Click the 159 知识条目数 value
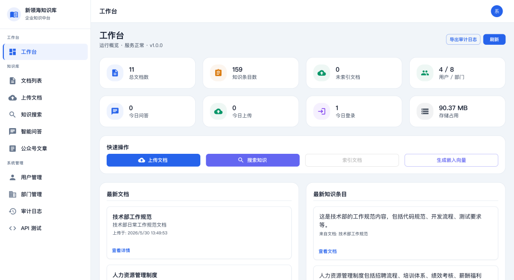The width and height of the screenshot is (514, 280). tap(237, 70)
